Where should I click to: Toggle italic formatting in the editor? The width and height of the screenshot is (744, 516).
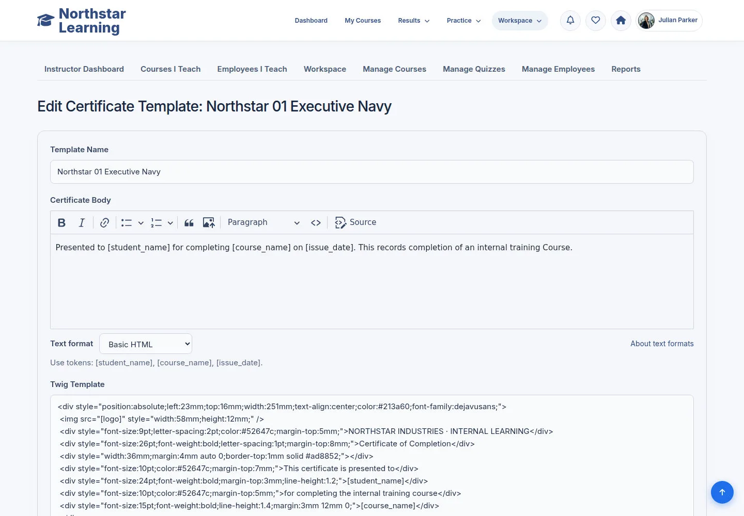click(82, 222)
